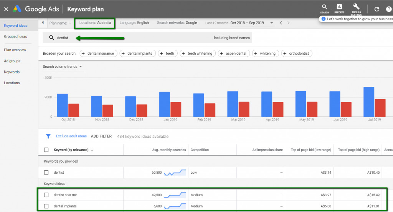393x212 pixels.
Task: Sort by Avg. monthly searches column
Action: coord(169,150)
